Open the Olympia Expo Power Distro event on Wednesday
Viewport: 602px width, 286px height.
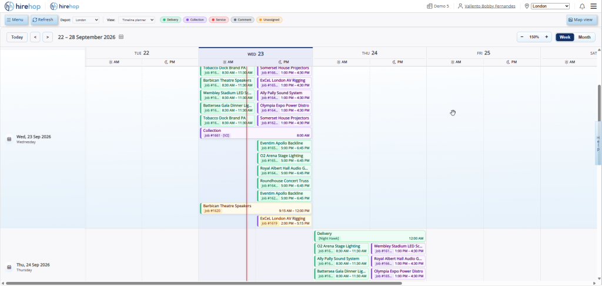[284, 108]
